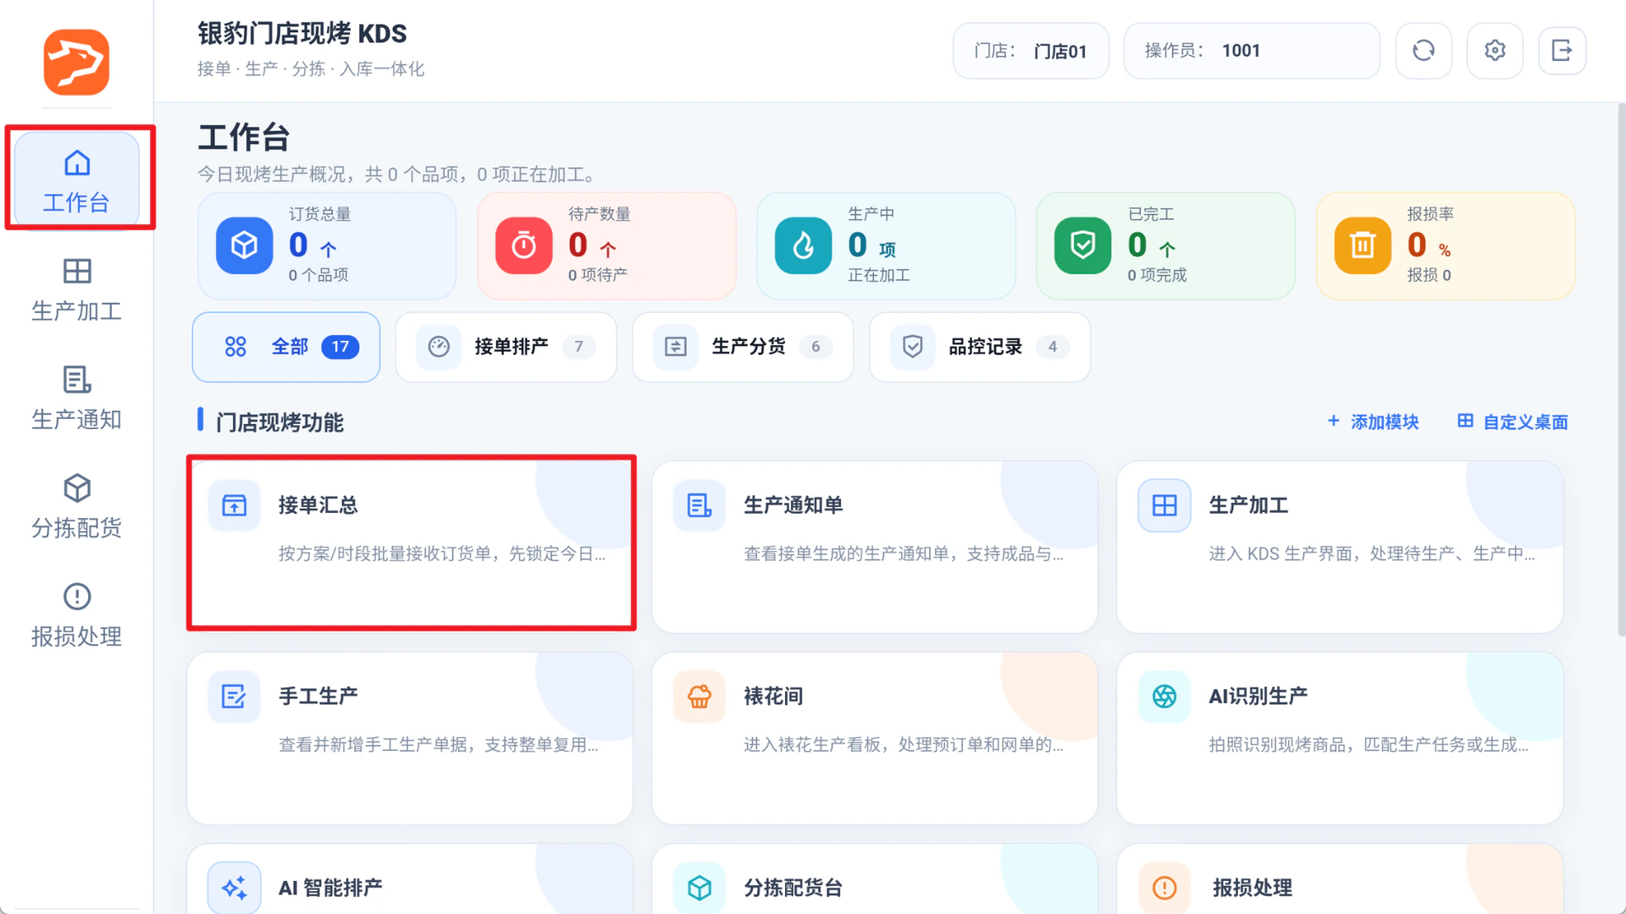Go to 分拣配货 in sidebar
This screenshot has height=914, width=1626.
[77, 507]
